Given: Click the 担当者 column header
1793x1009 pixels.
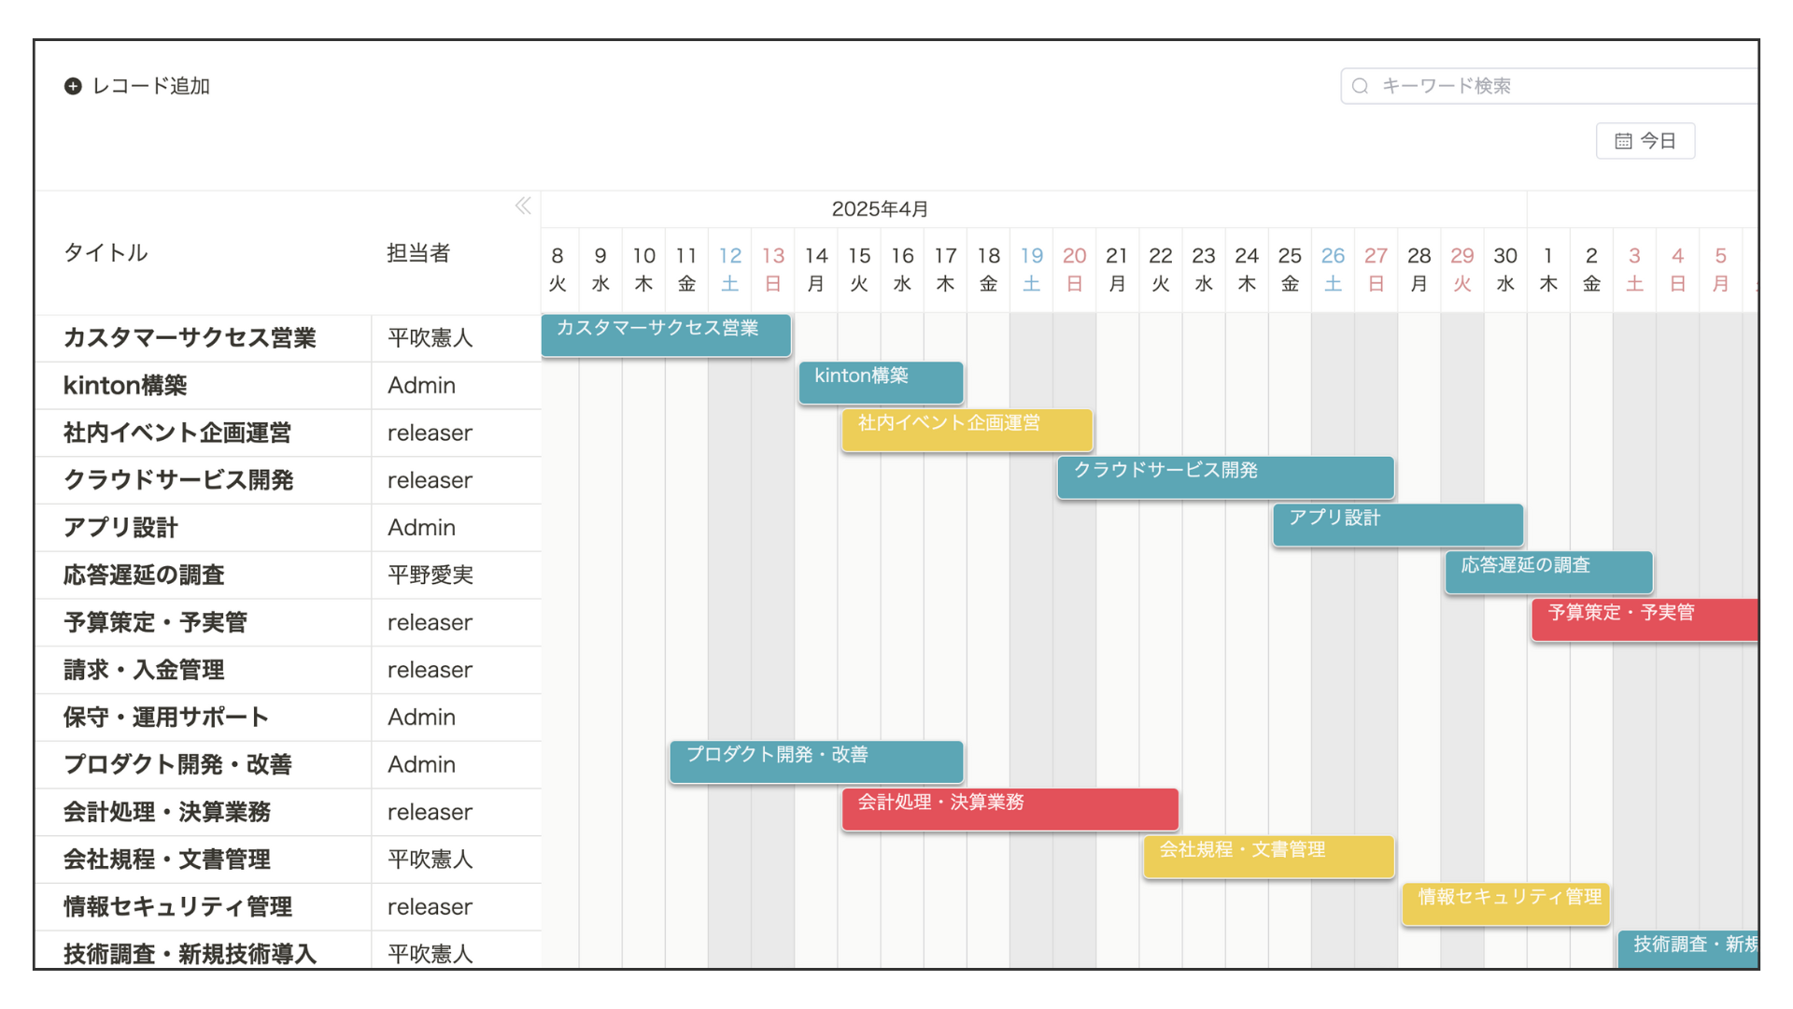Looking at the screenshot, I should pos(418,253).
